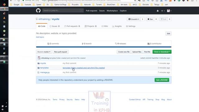
Task: Switch to the repository Pull requests tab
Action: pyautogui.click(x=72, y=26)
